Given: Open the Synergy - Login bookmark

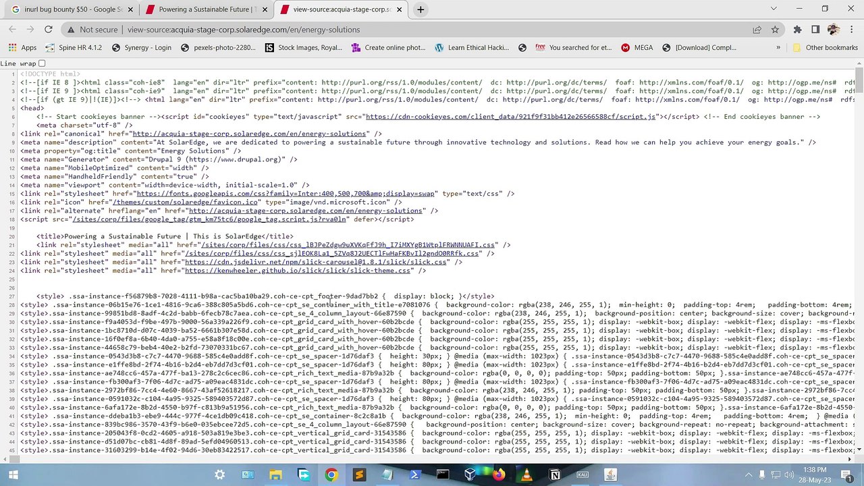Looking at the screenshot, I should pos(141,47).
